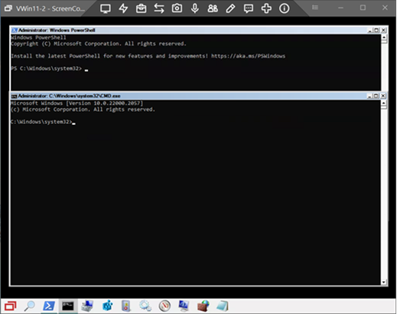Click the CMD window system menu icon
397x314 pixels.
[x=15, y=96]
